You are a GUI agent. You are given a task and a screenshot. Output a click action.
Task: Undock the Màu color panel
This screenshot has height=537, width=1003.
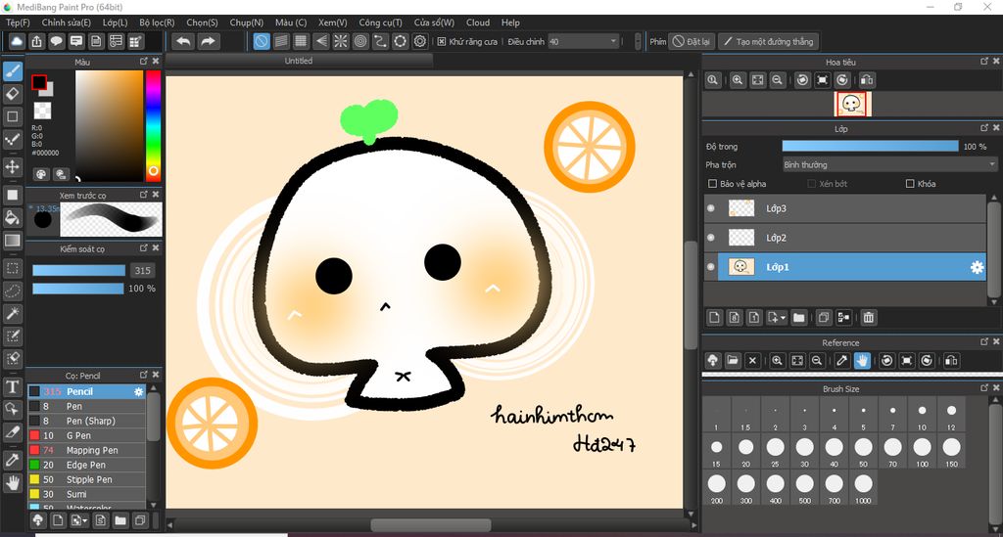[144, 62]
